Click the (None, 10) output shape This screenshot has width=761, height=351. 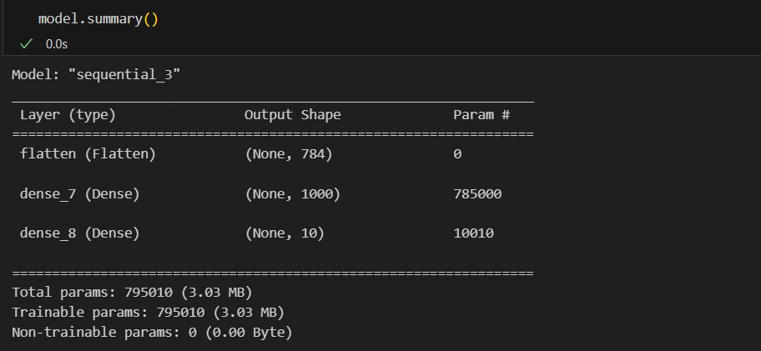[285, 233]
